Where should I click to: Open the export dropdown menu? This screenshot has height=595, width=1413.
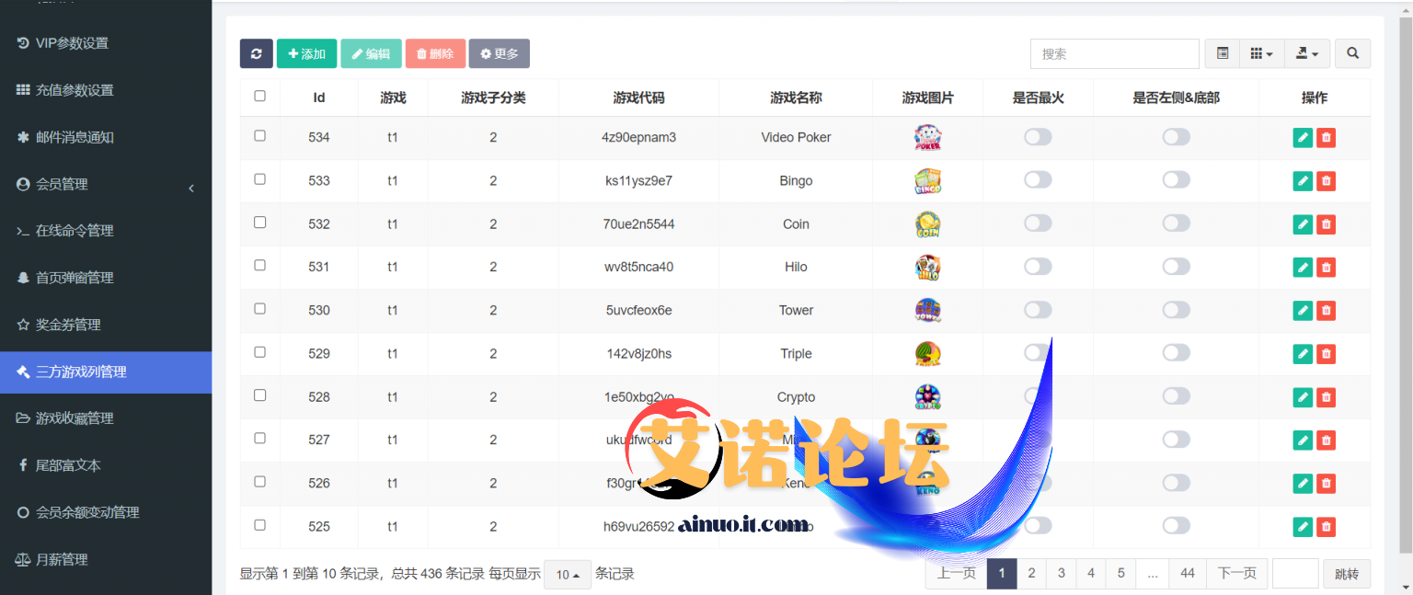coord(1306,53)
